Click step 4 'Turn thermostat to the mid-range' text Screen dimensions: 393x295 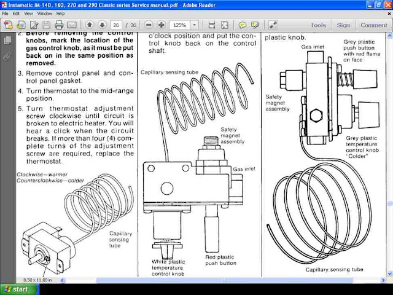pos(76,95)
